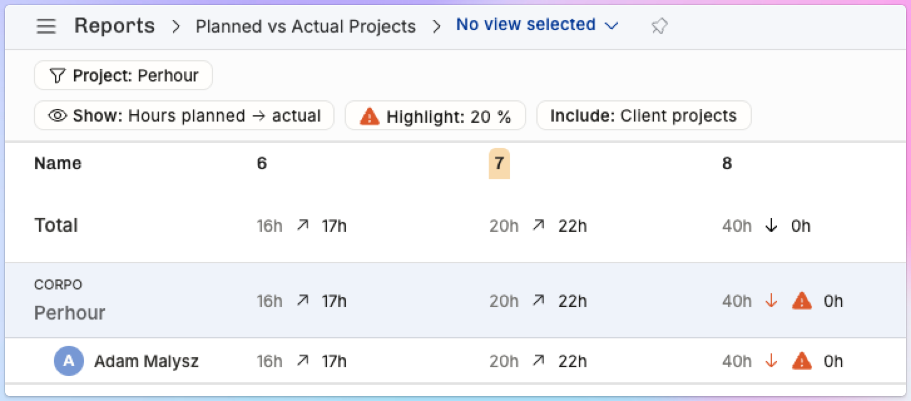Click the red down arrow in Perhour row
This screenshot has height=401, width=911.
click(x=771, y=301)
